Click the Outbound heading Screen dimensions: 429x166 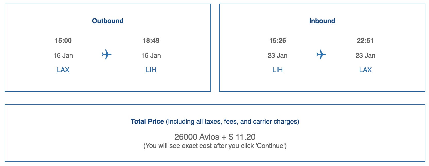click(108, 21)
